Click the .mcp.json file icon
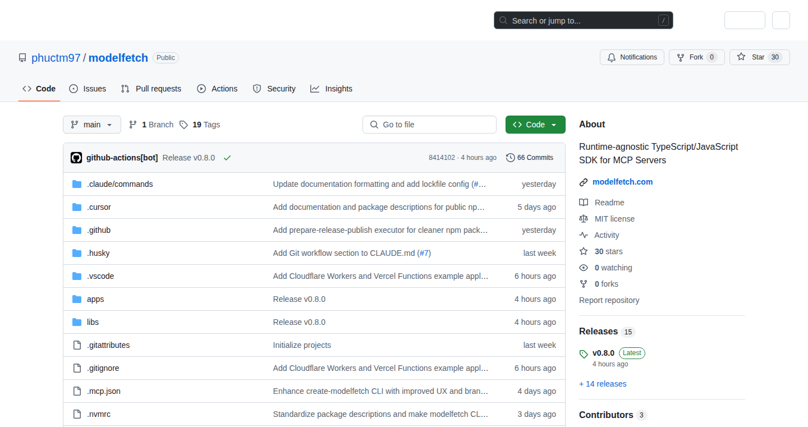This screenshot has height=427, width=808. (77, 391)
